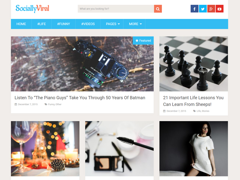This screenshot has height=180, width=240.
Task: Click the orange search magnifier button
Action: pyautogui.click(x=158, y=9)
